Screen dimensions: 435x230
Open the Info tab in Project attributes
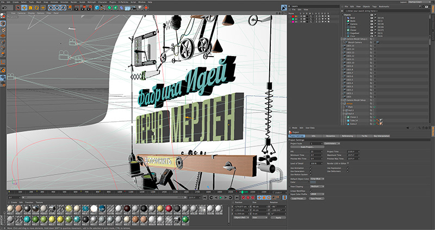(x=314, y=136)
